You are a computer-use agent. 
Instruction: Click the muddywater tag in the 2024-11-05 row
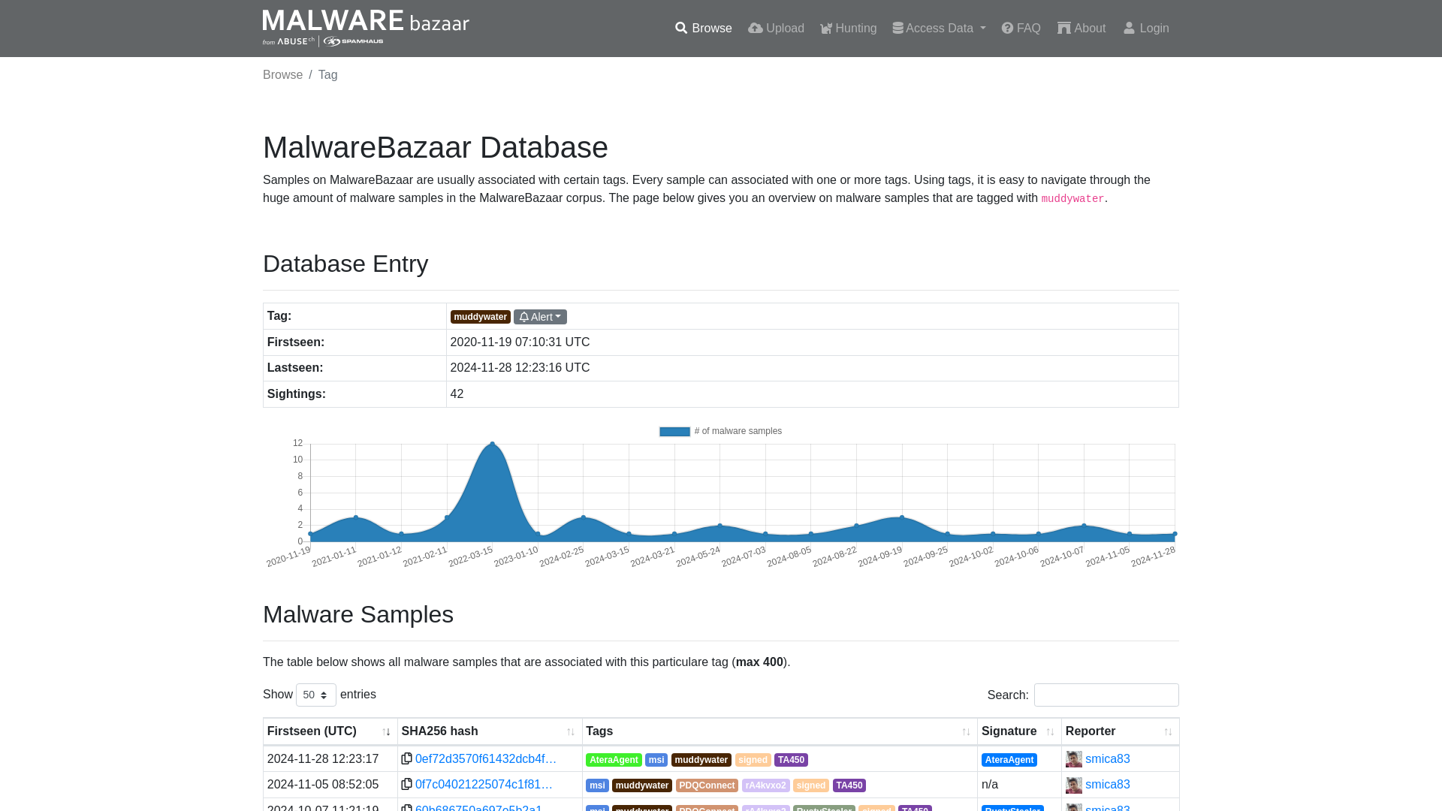coord(641,785)
